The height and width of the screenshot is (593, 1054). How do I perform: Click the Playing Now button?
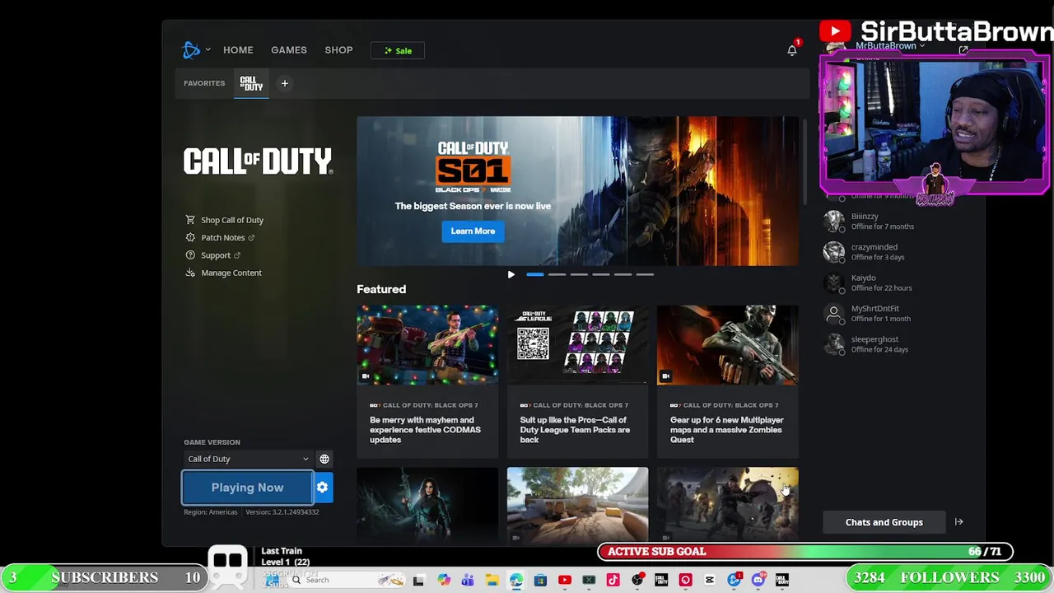point(247,488)
